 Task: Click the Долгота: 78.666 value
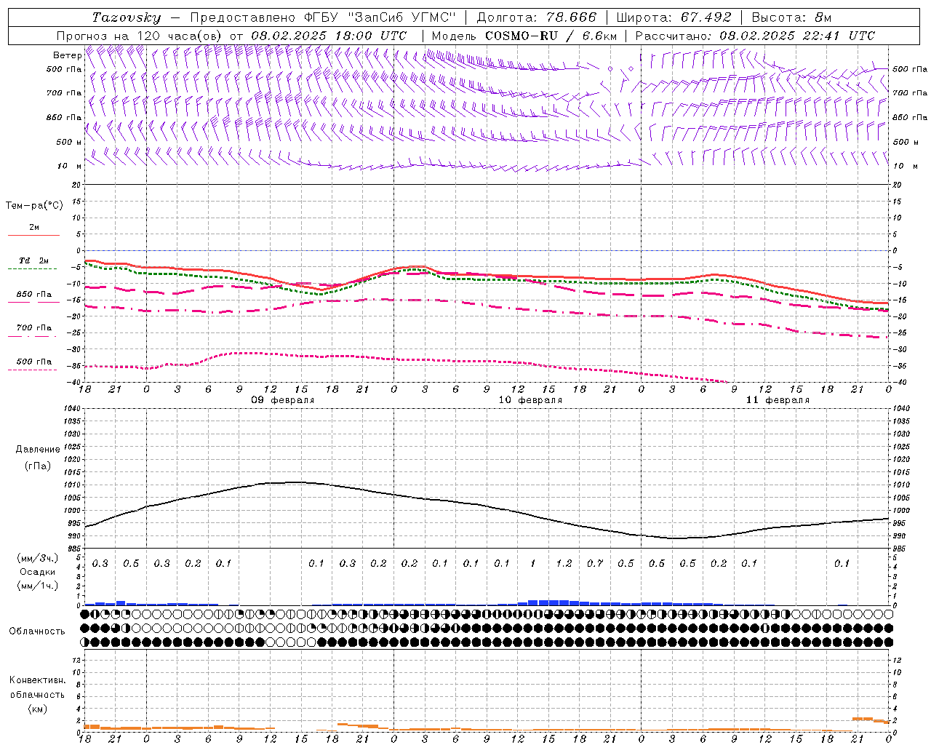[537, 17]
